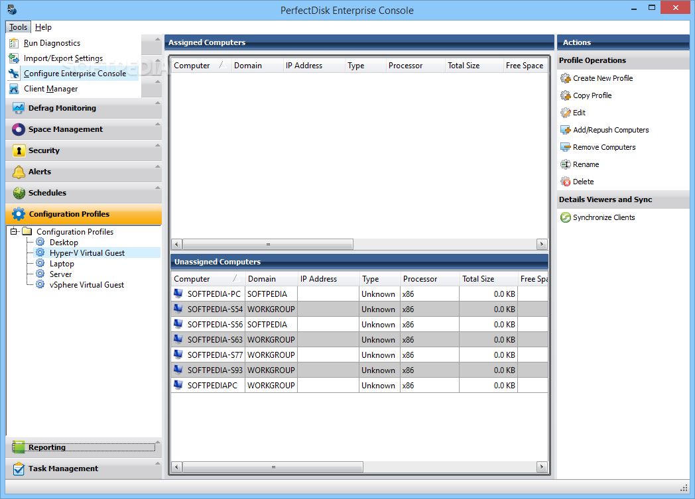The image size is (695, 499).
Task: Open the Security navigation panel
Action: tap(84, 150)
